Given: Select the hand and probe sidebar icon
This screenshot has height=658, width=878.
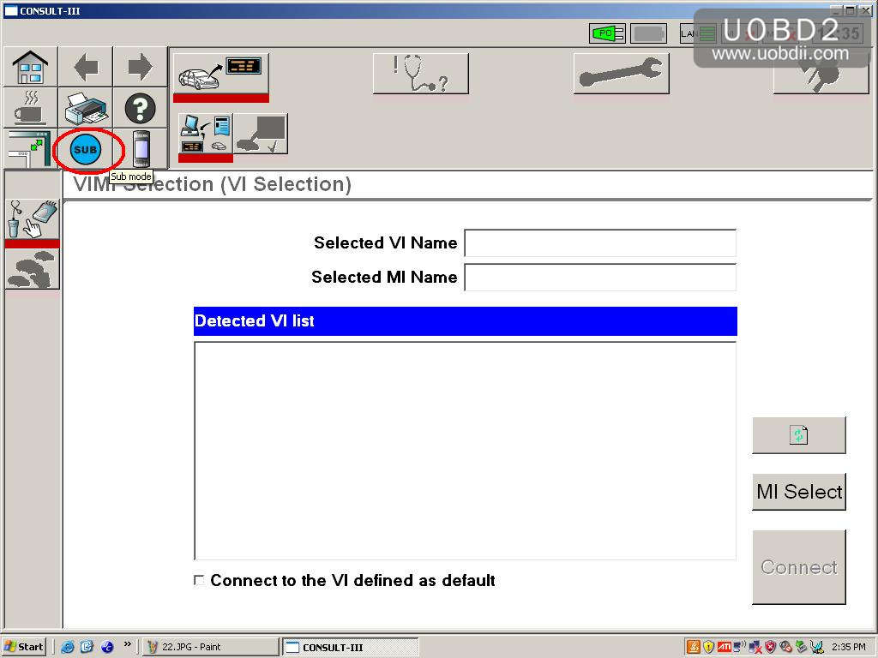Looking at the screenshot, I should (32, 219).
